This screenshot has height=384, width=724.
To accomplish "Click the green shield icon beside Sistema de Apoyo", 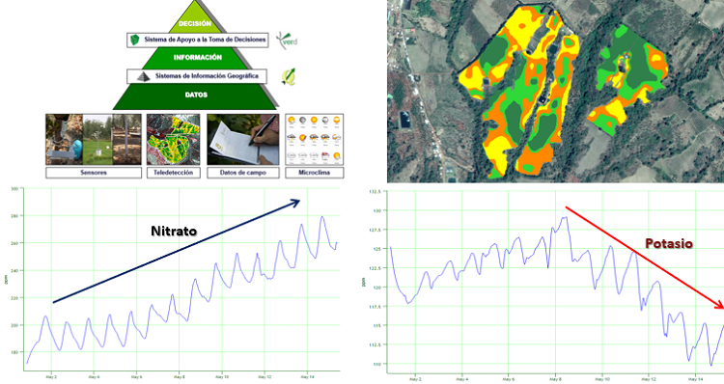I will click(x=134, y=40).
